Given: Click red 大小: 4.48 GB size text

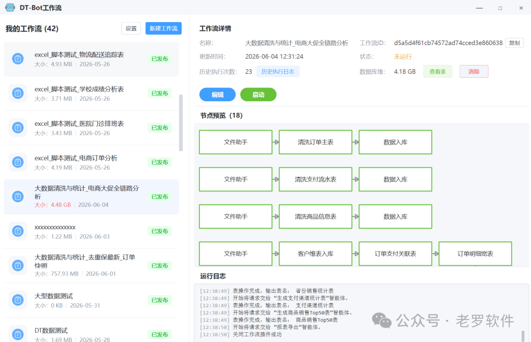Looking at the screenshot, I should (53, 205).
